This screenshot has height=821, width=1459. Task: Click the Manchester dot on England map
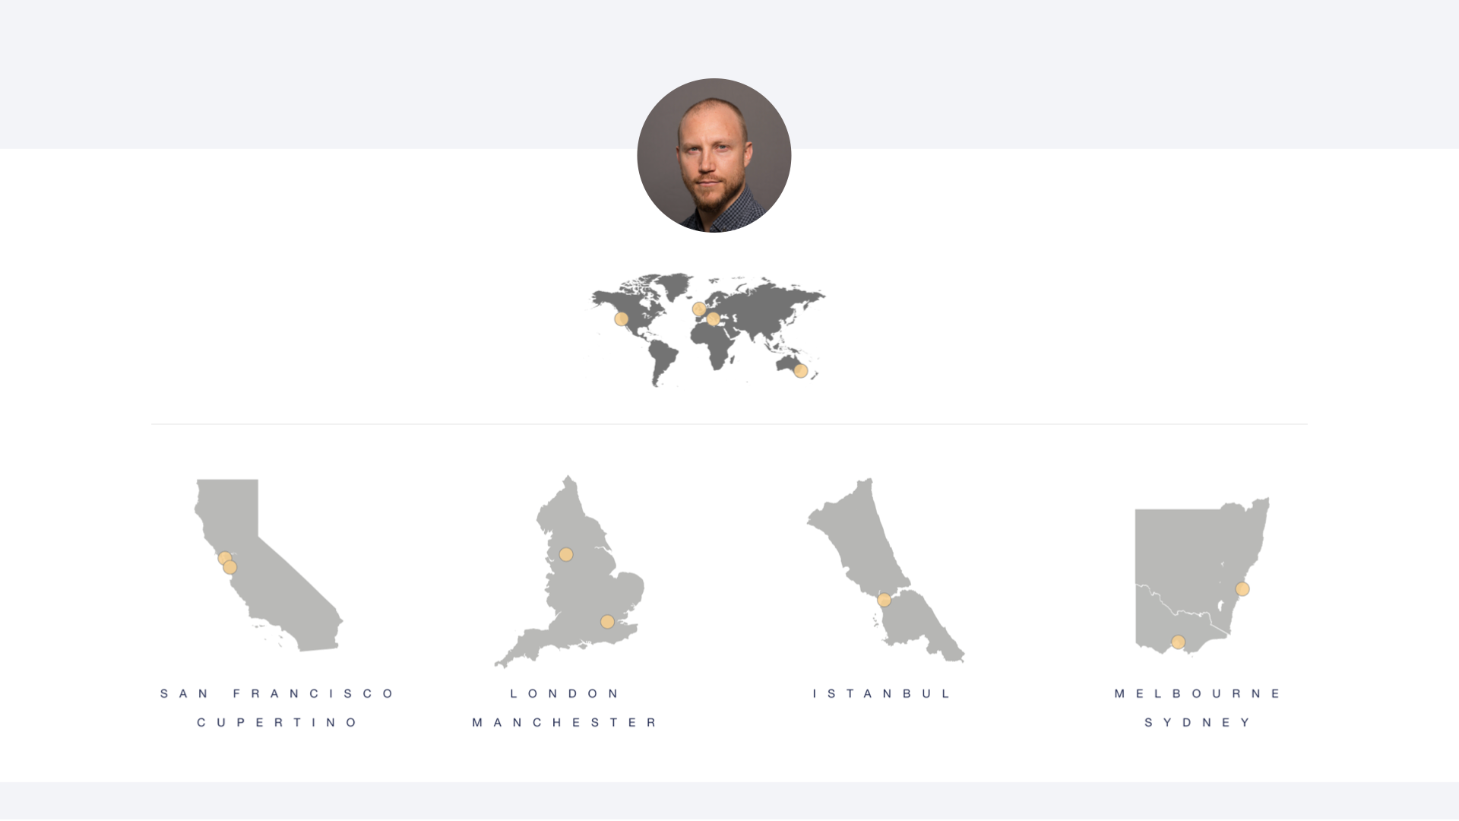pos(566,554)
